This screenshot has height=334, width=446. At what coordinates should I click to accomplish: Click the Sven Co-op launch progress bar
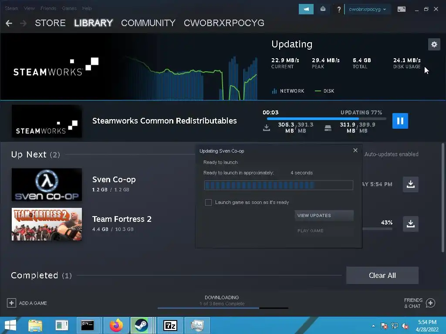point(278,185)
